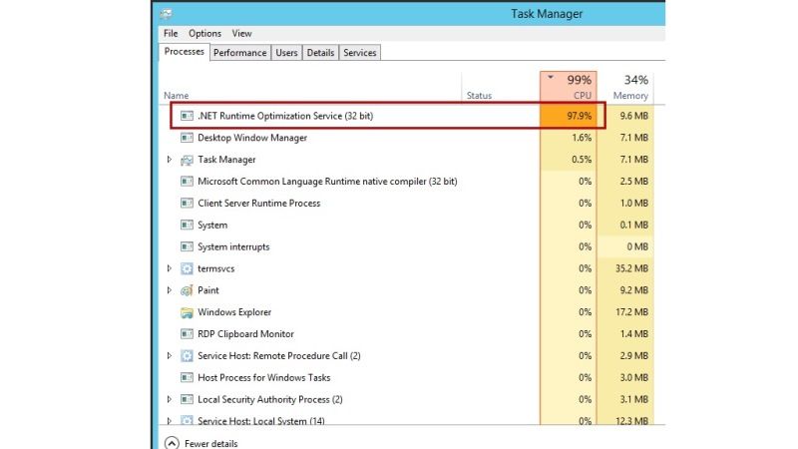Click the termsvcs gear icon
Viewport: 798px width, 449px height.
click(x=187, y=268)
